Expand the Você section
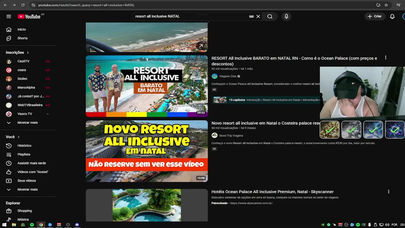 click(13, 137)
